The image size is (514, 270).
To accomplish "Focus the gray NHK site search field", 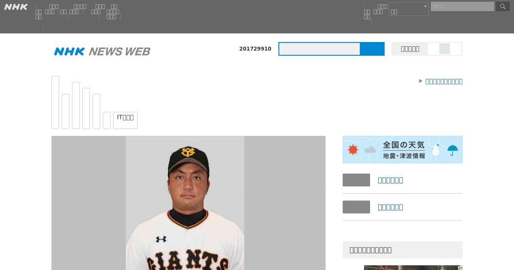I will [x=463, y=6].
